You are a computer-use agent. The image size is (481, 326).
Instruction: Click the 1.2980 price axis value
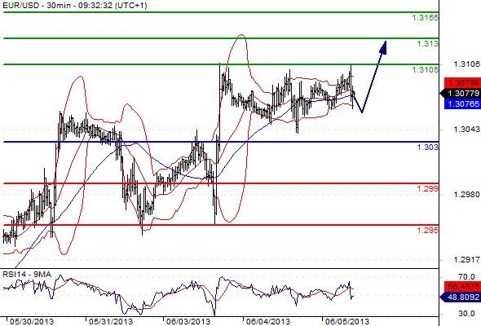click(x=466, y=195)
